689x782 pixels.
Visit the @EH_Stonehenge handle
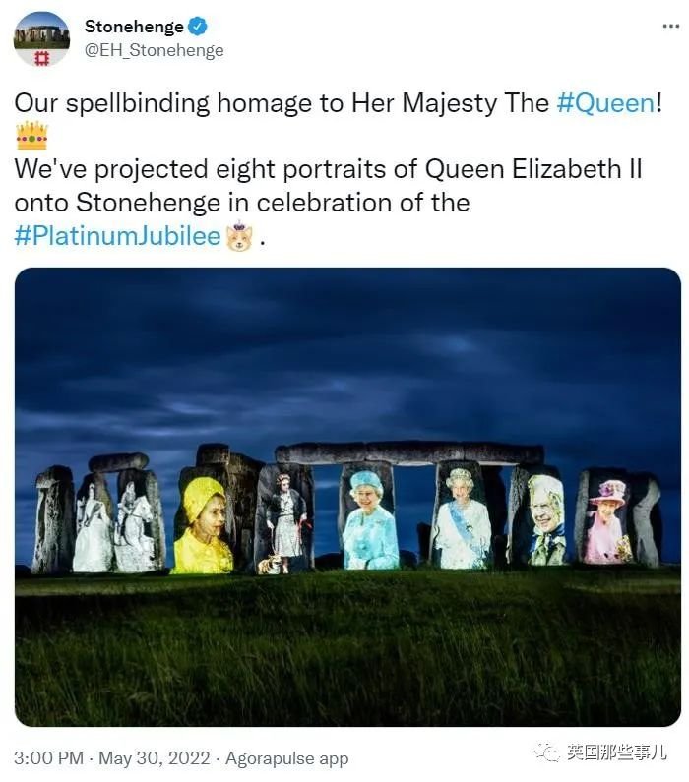click(x=154, y=50)
